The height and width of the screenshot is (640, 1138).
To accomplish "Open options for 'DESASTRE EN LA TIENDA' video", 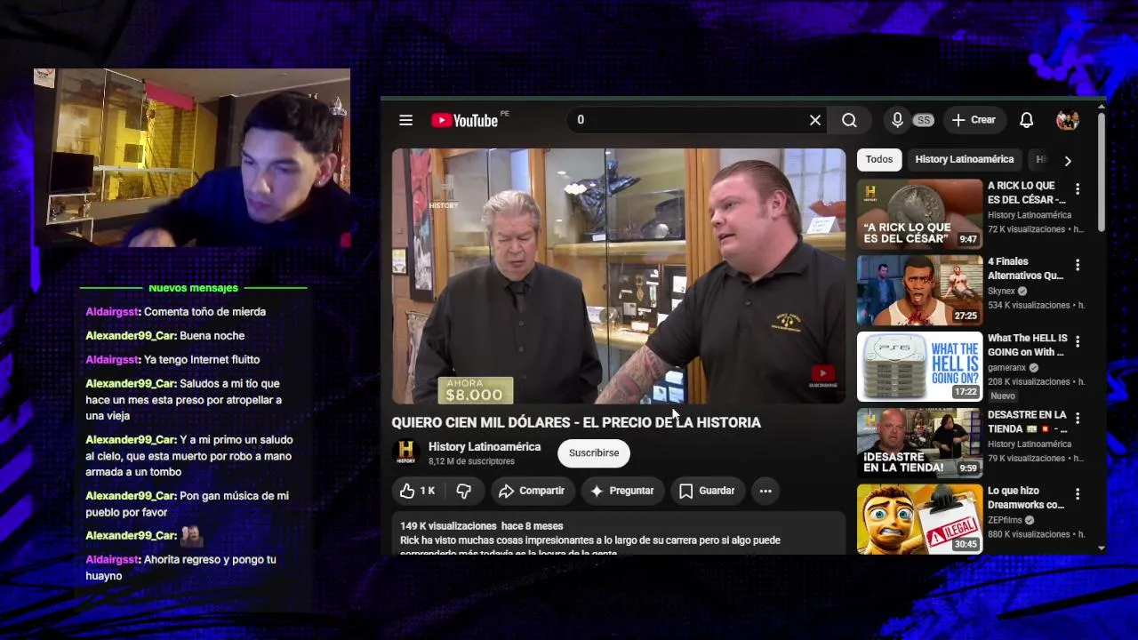I will click(x=1078, y=418).
